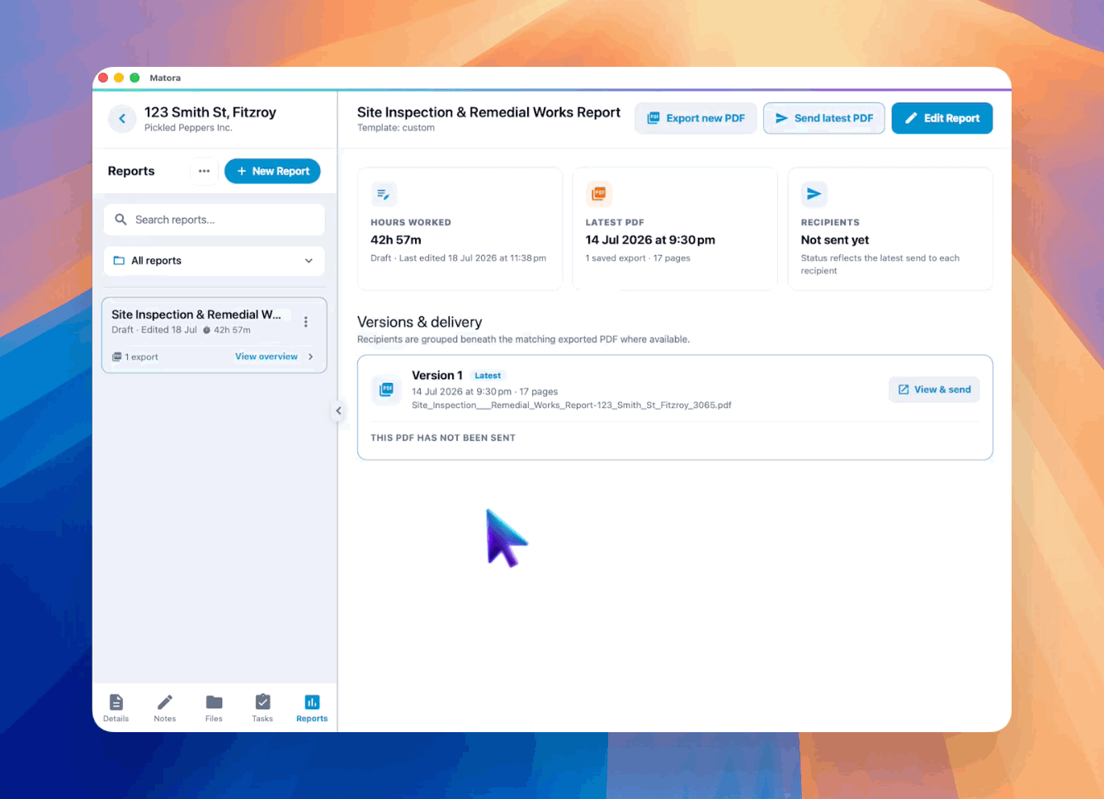The width and height of the screenshot is (1104, 799).
Task: Switch to the Details tab
Action: [116, 708]
